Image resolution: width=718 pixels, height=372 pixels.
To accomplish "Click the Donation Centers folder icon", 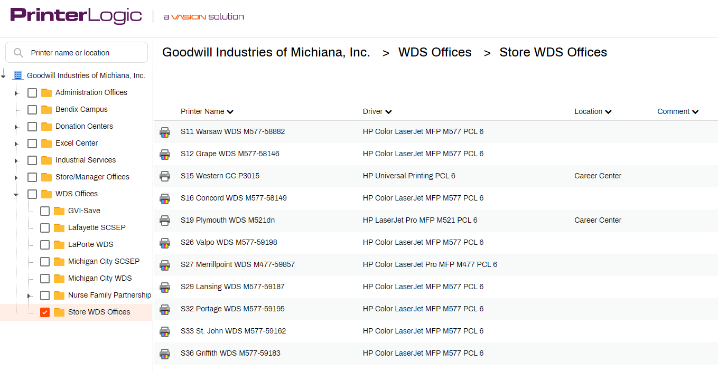I will coord(46,127).
